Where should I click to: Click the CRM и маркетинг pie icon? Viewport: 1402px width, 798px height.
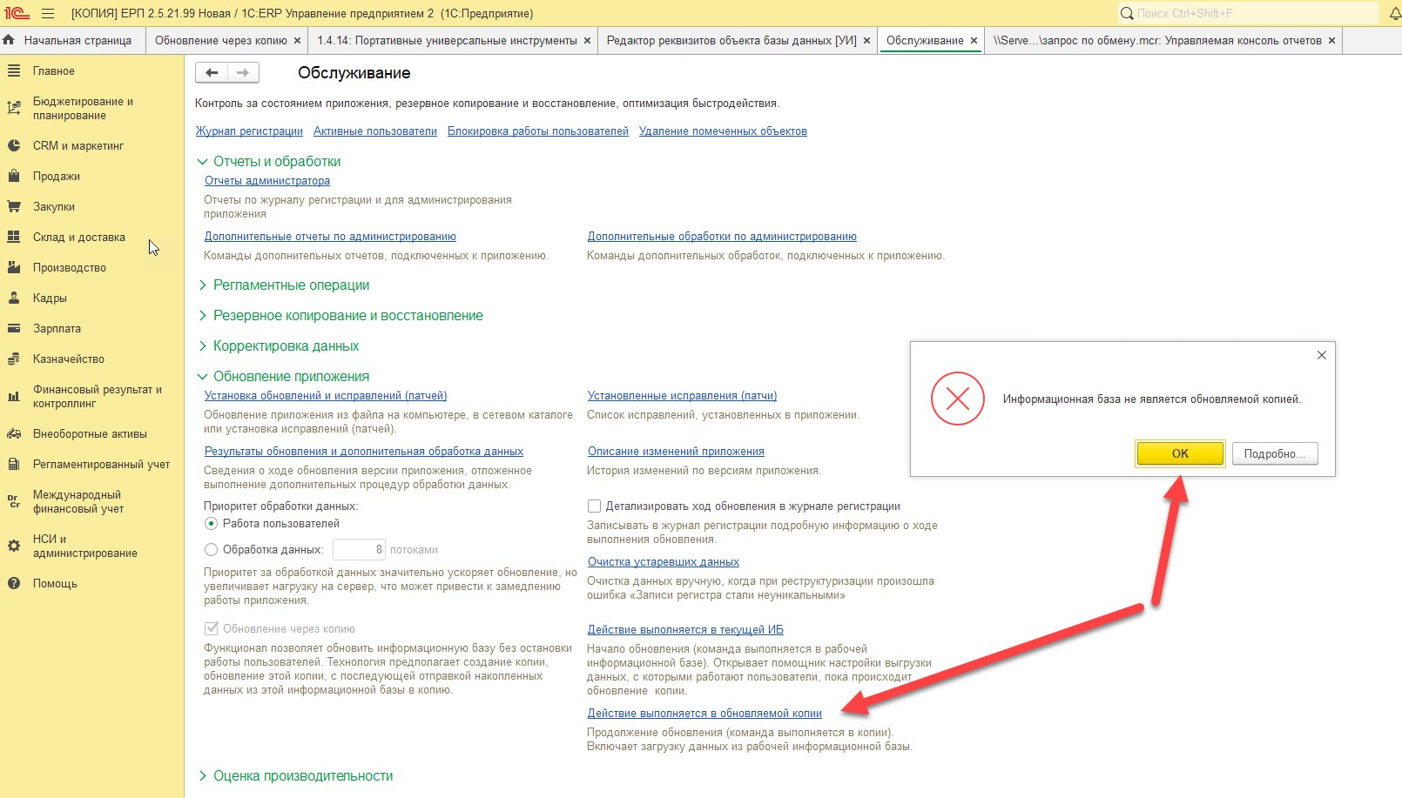14,145
